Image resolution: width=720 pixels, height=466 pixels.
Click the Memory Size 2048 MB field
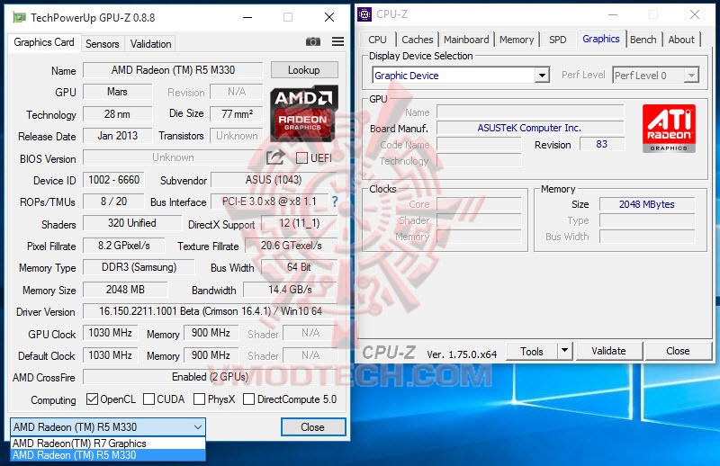125,290
